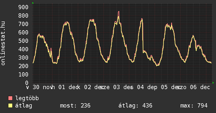216x113 pixels.
Task: Select the átlag legend label
Action: [x=24, y=106]
